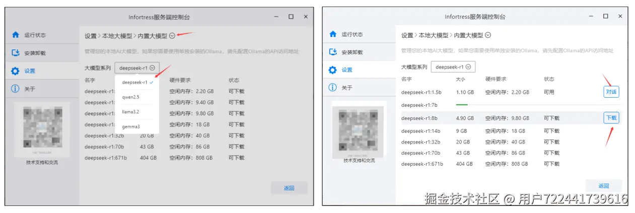Click the QR code image in left window
Viewport: 635px width, 213px height.
click(x=42, y=130)
